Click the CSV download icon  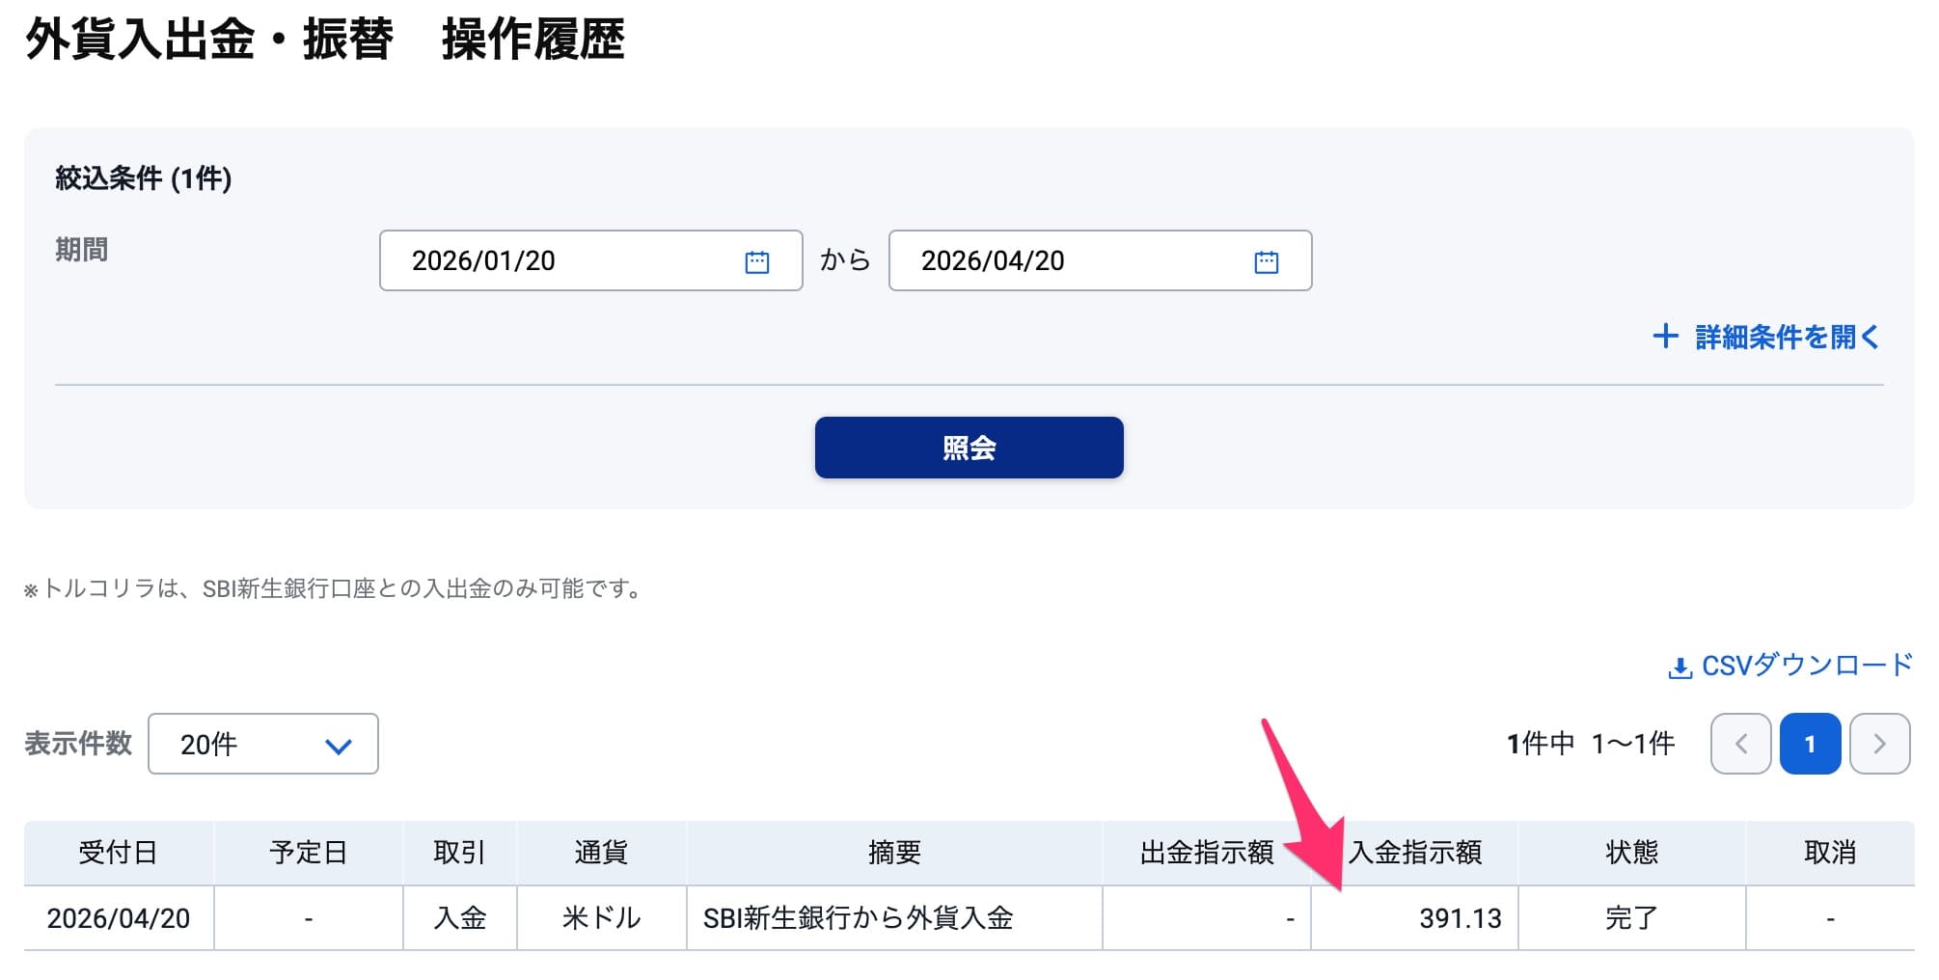pos(1679,666)
